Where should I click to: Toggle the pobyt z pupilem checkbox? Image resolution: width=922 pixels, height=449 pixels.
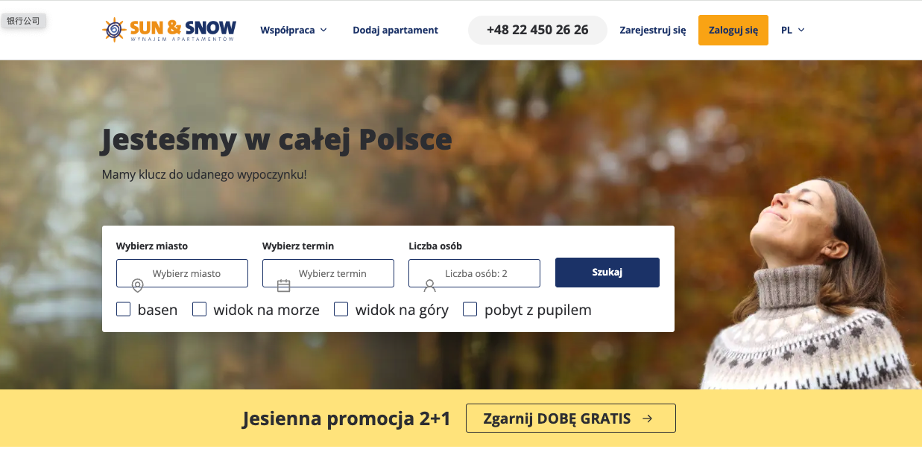pyautogui.click(x=470, y=309)
